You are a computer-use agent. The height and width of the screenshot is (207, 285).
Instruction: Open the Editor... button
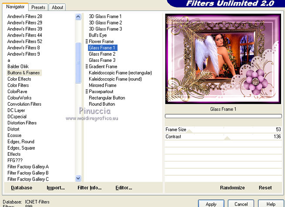pos(124,188)
